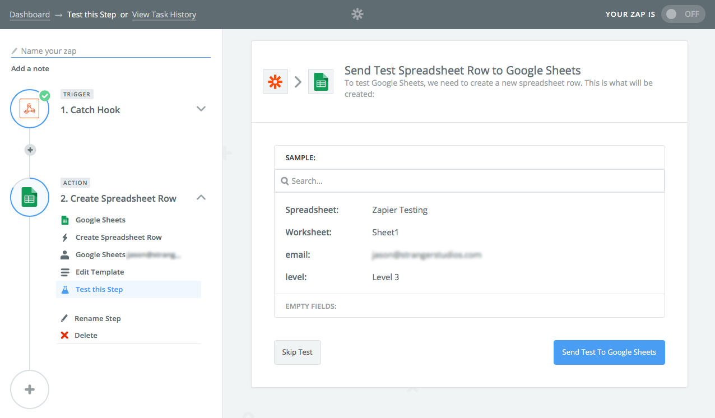Expand the Catch Hook trigger step
The width and height of the screenshot is (715, 418).
click(x=202, y=109)
